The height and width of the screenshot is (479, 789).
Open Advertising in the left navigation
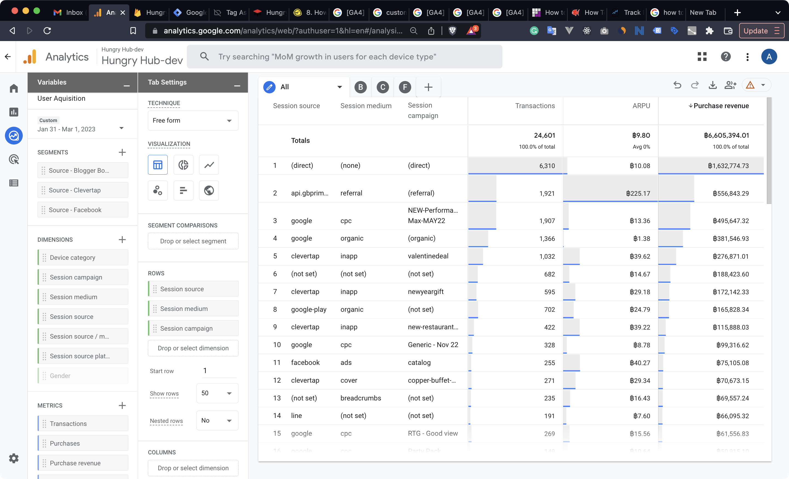(x=14, y=159)
